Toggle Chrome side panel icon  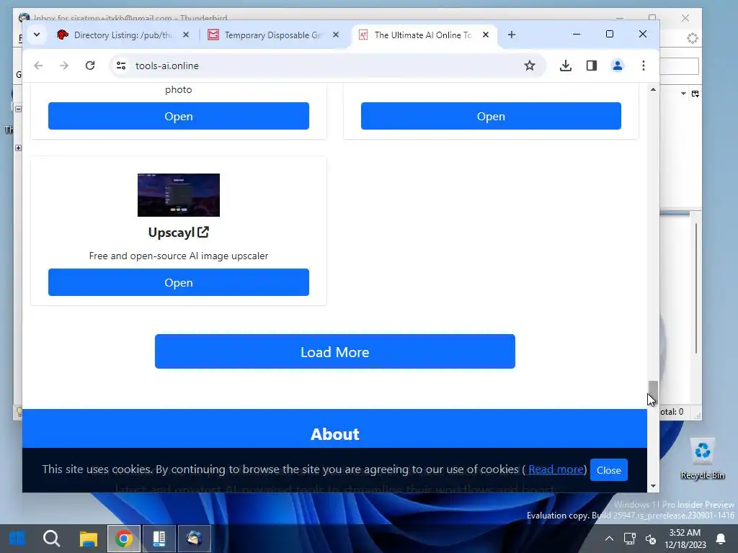[x=592, y=66]
